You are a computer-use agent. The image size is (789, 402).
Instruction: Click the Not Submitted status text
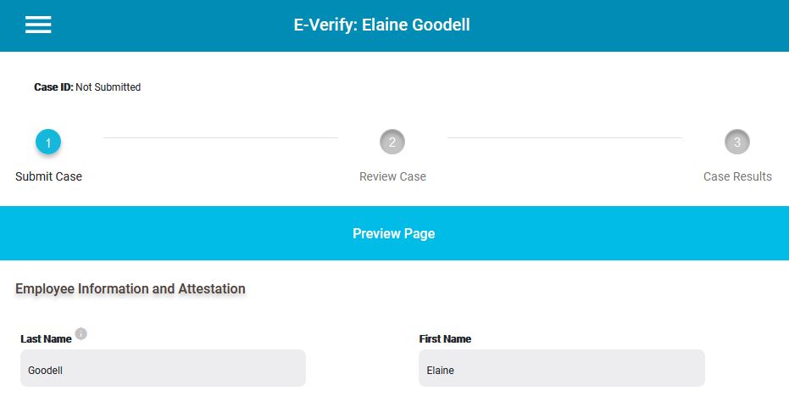[108, 87]
